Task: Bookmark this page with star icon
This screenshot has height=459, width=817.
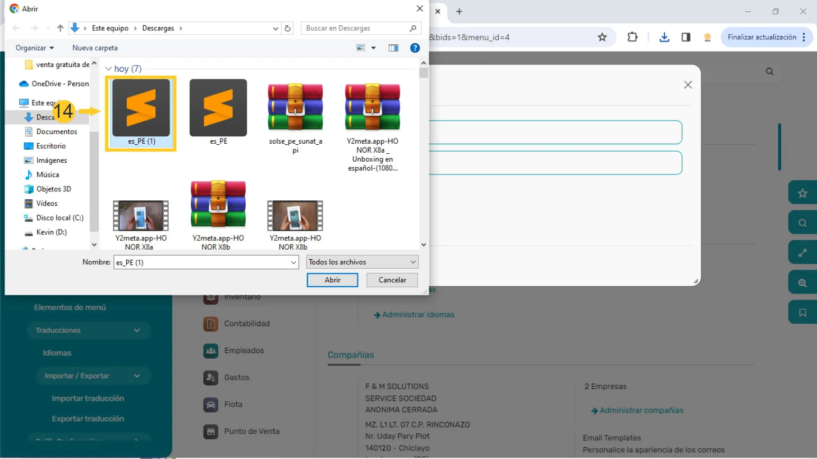Action: coord(602,37)
